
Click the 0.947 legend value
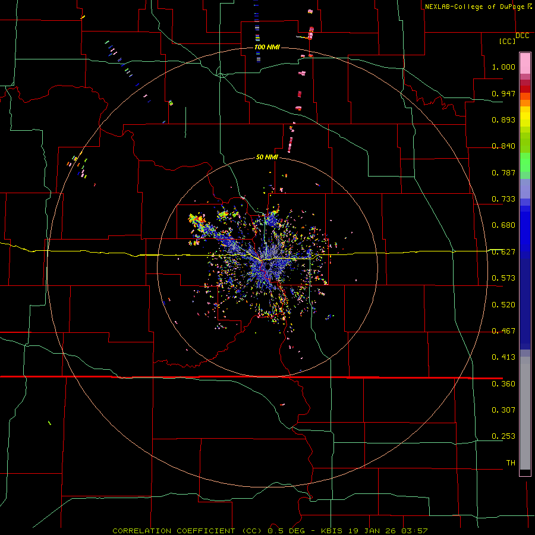tap(503, 93)
